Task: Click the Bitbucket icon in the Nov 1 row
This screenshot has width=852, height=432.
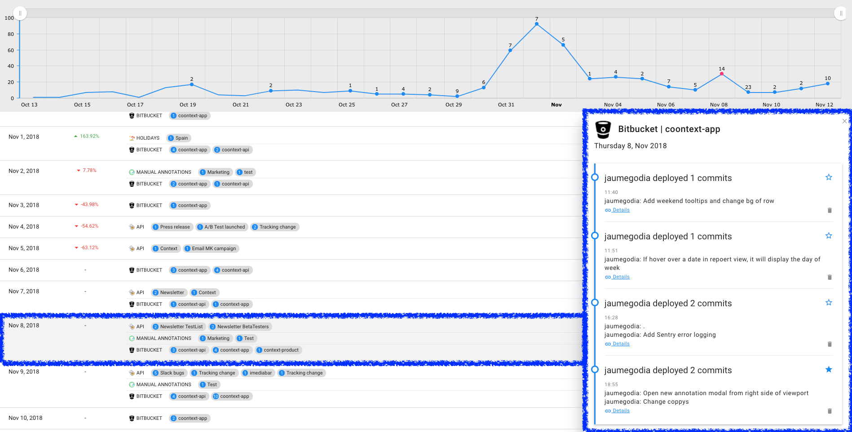Action: click(x=132, y=150)
